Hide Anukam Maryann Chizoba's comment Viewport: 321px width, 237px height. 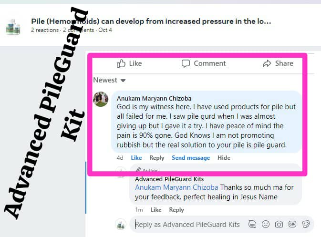coord(224,158)
